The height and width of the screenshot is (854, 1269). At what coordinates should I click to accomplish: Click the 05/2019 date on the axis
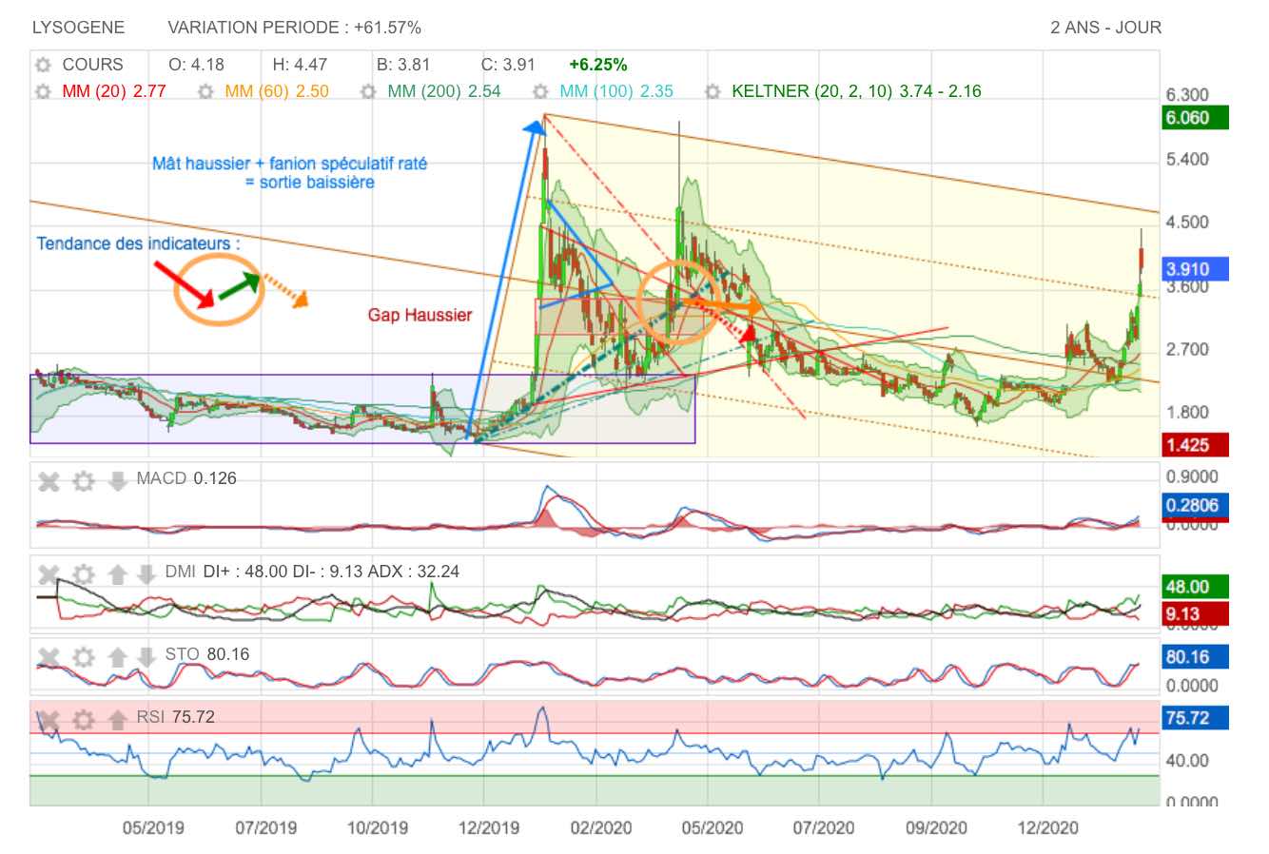pos(153,827)
